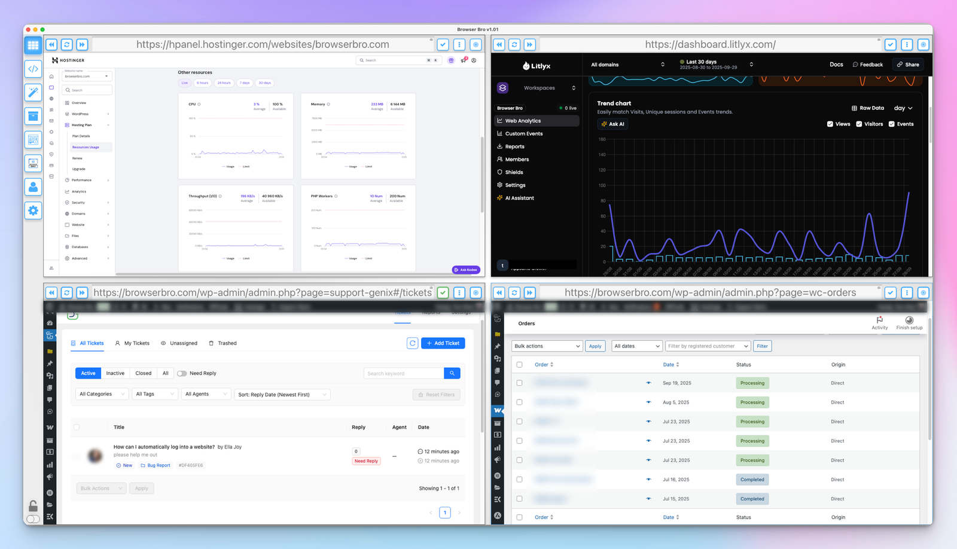
Task: Click the Filter button in Orders
Action: [762, 346]
